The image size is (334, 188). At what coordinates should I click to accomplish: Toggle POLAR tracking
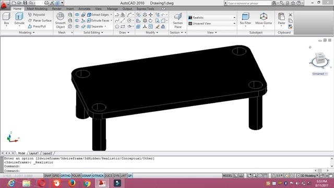pyautogui.click(x=76, y=175)
